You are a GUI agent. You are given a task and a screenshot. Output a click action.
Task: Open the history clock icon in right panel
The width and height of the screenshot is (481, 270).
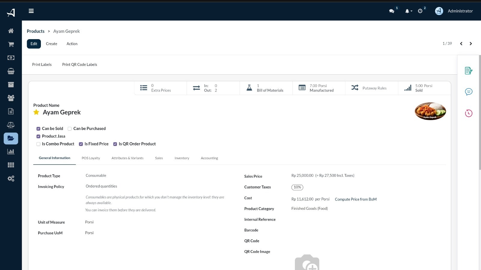(469, 113)
